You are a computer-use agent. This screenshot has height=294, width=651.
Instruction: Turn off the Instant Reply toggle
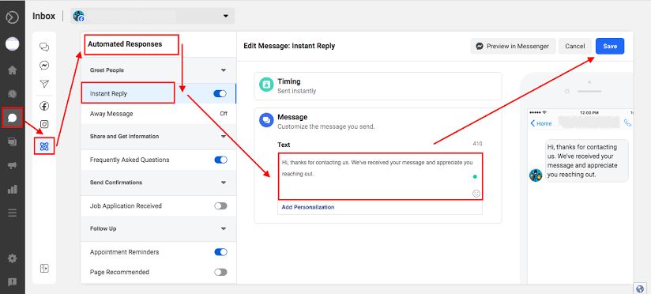(220, 93)
